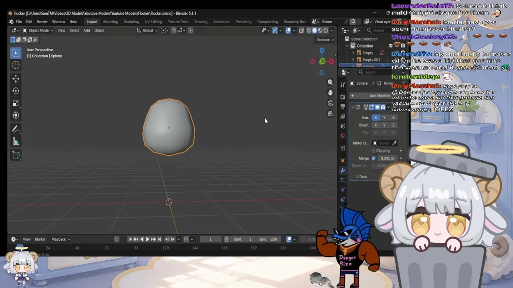Open the timeline Playback dropdown
Image resolution: width=513 pixels, height=288 pixels.
tap(61, 239)
